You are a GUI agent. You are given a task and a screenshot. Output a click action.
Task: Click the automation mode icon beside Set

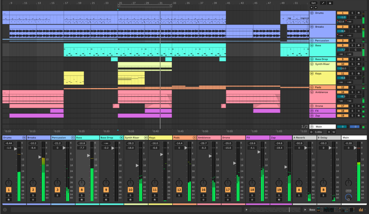click(323, 3)
